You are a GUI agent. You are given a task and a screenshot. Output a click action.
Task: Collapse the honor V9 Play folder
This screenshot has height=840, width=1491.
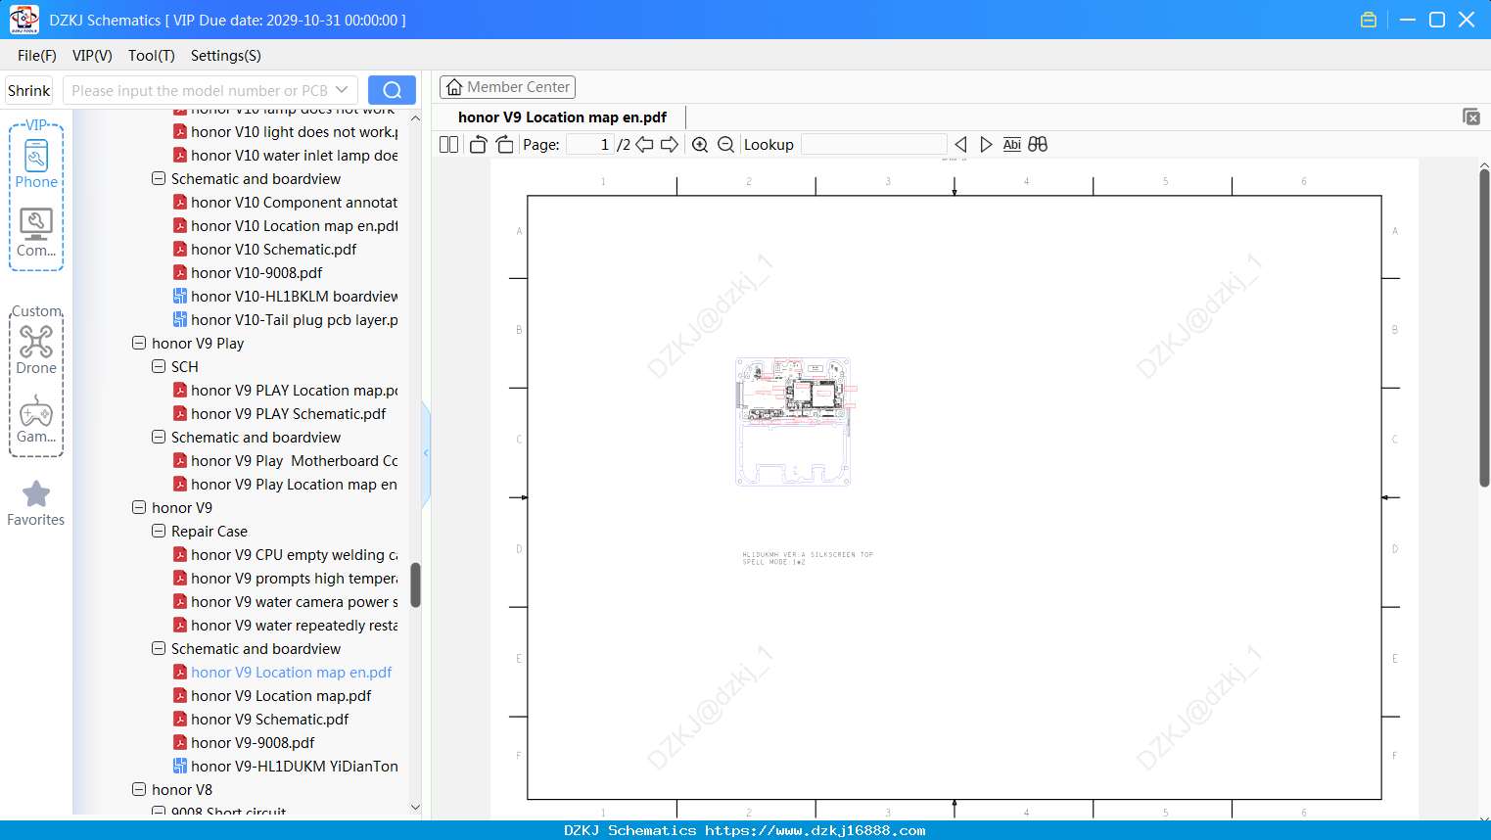(x=139, y=344)
